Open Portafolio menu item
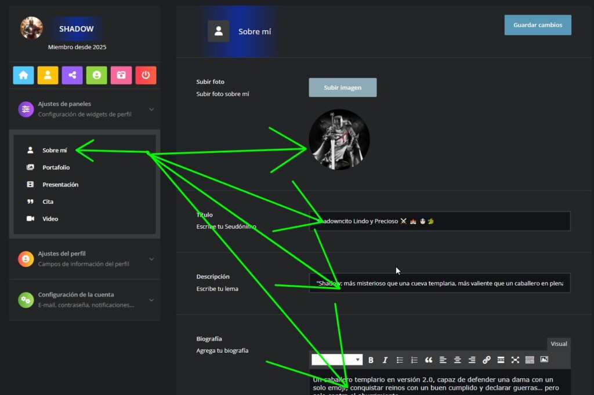Image resolution: width=594 pixels, height=395 pixels. [x=56, y=167]
